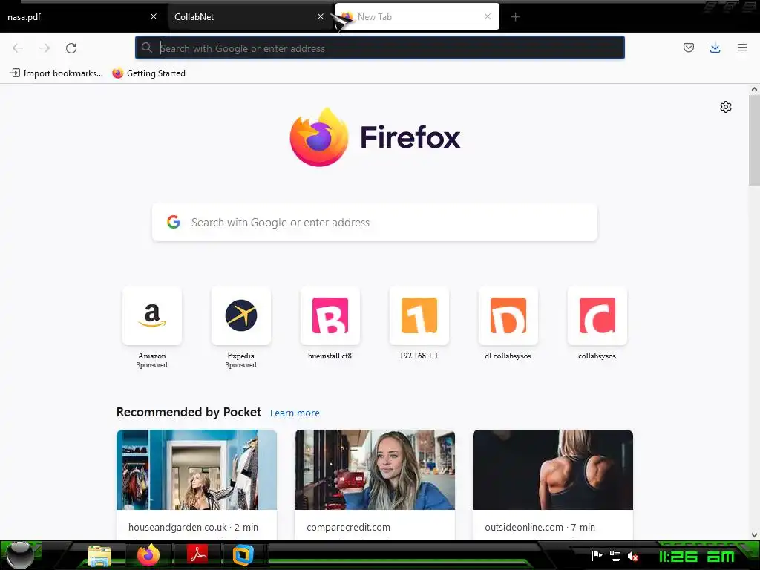Click Import bookmarks in bookmarks toolbar
The image size is (760, 570).
(x=56, y=73)
